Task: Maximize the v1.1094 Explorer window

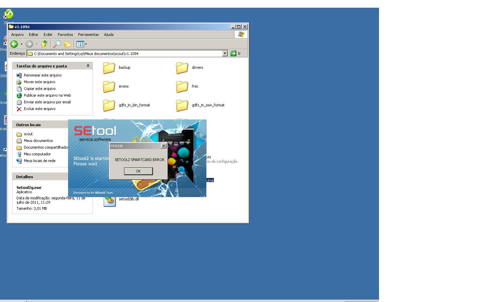Action: 238,27
